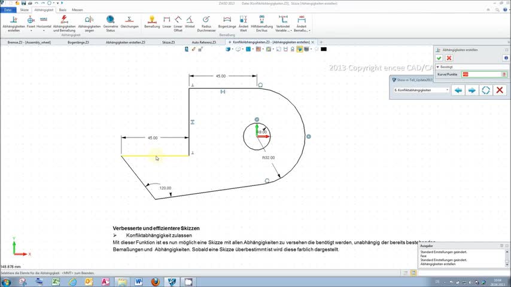
Task: Click the Ändert Bemaßung tool
Action: [x=302, y=23]
